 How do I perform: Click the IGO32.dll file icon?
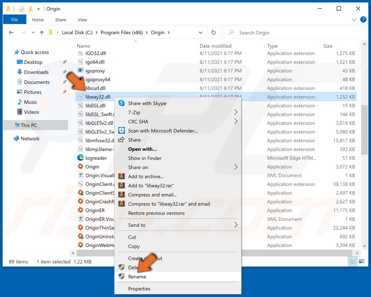80,53
